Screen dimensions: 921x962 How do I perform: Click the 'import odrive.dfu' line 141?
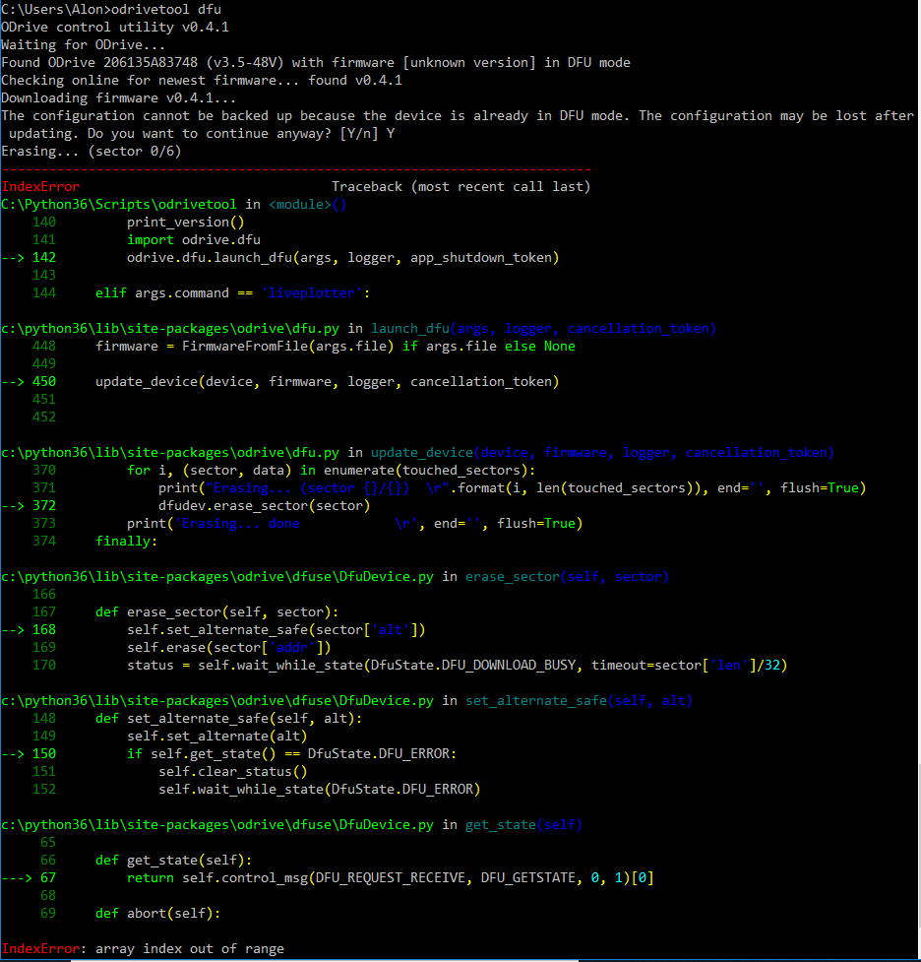point(194,240)
